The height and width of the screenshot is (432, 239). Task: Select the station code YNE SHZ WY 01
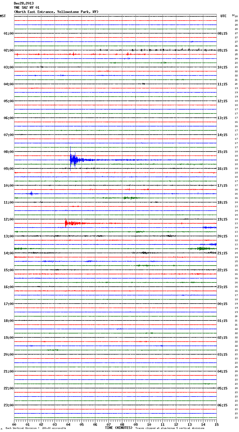[x=27, y=8]
